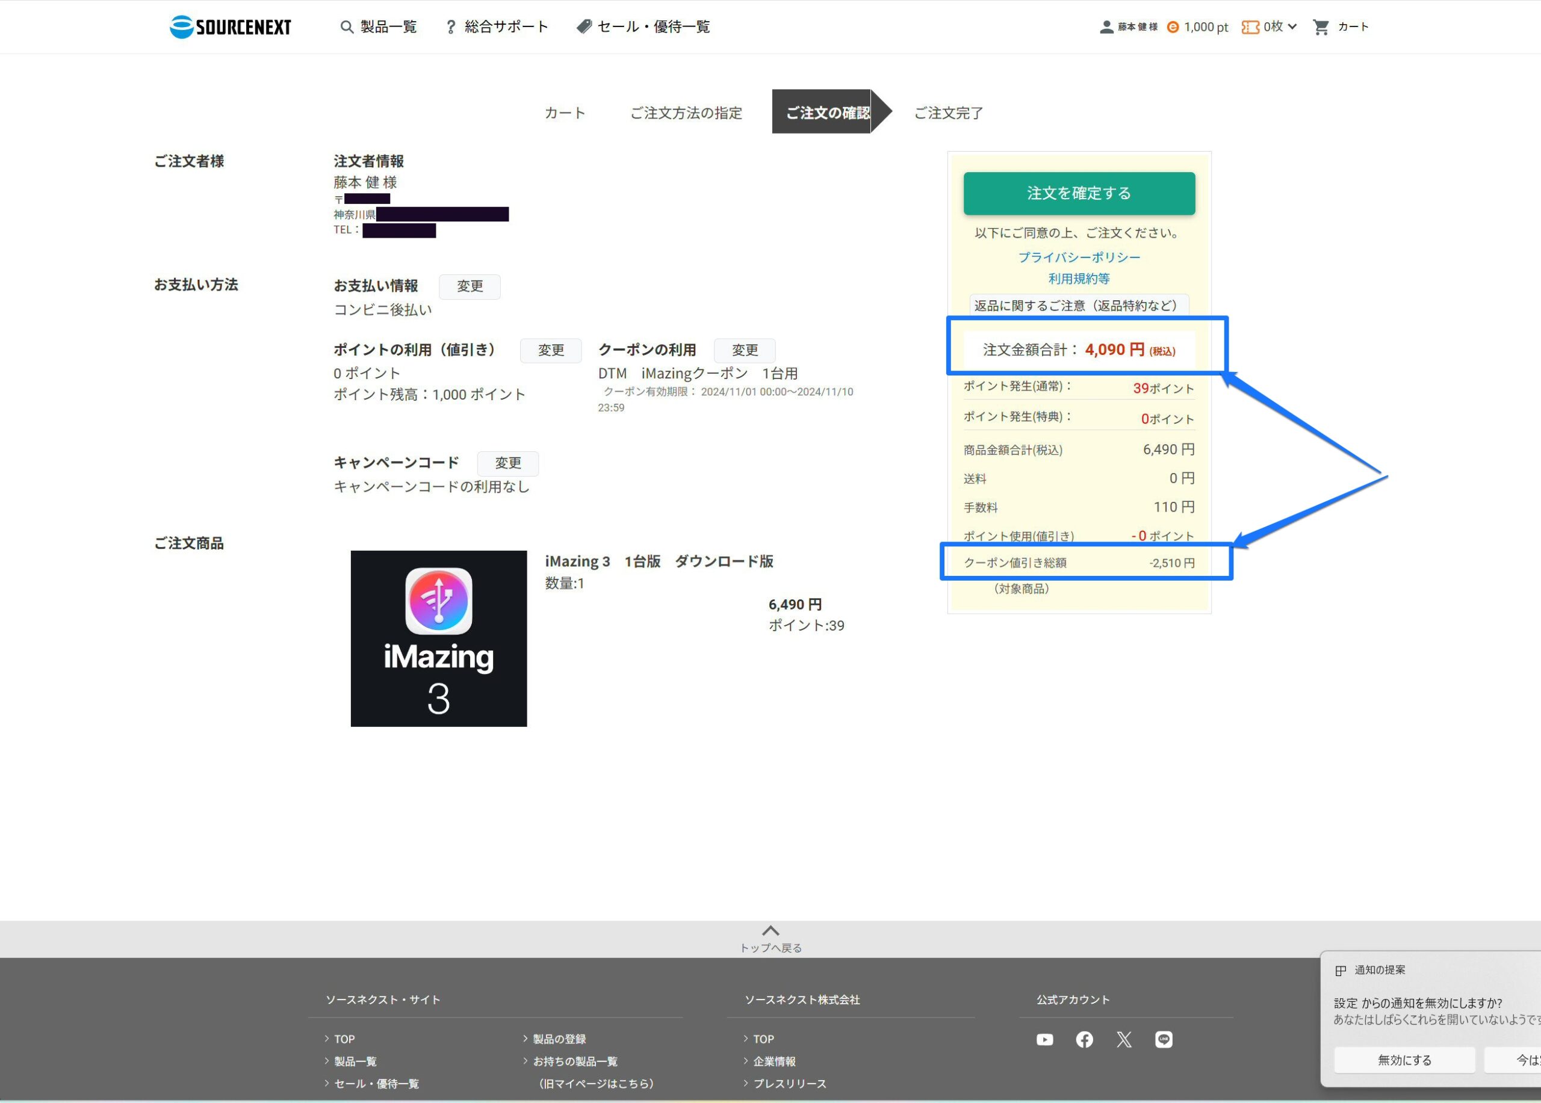This screenshot has width=1541, height=1103.
Task: Open the LINE official account icon
Action: pyautogui.click(x=1163, y=1040)
